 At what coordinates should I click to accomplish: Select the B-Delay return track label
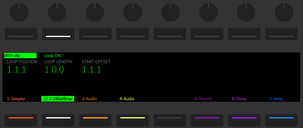tap(239, 99)
